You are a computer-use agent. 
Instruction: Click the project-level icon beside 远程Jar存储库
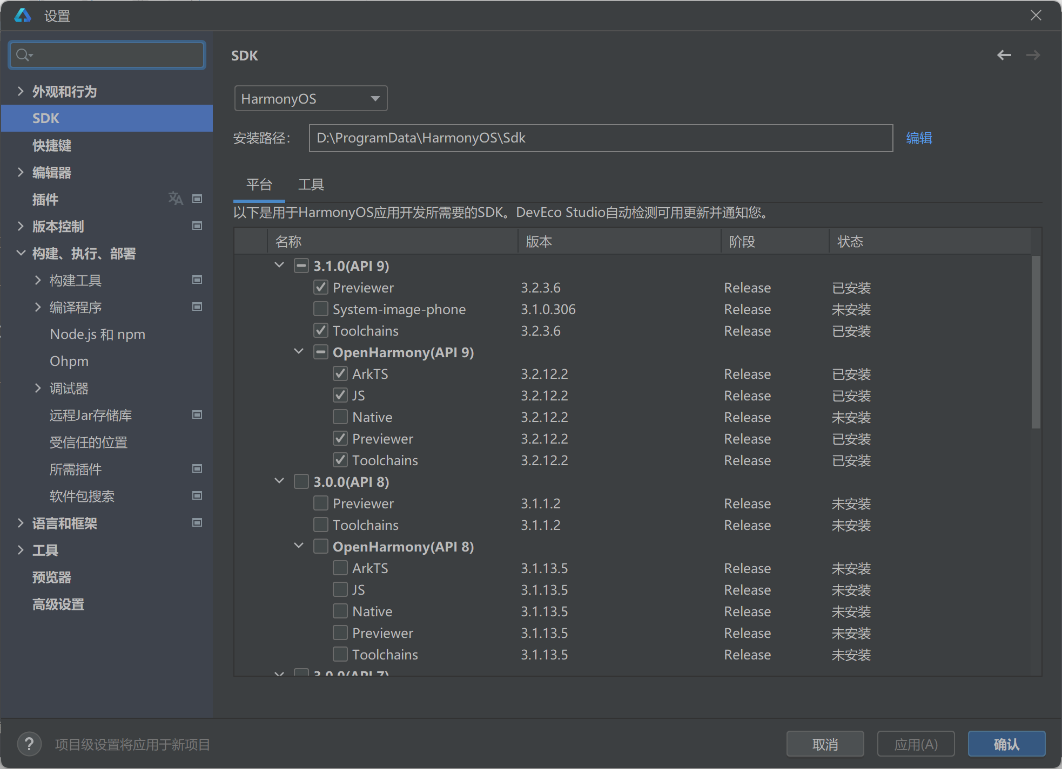[197, 414]
